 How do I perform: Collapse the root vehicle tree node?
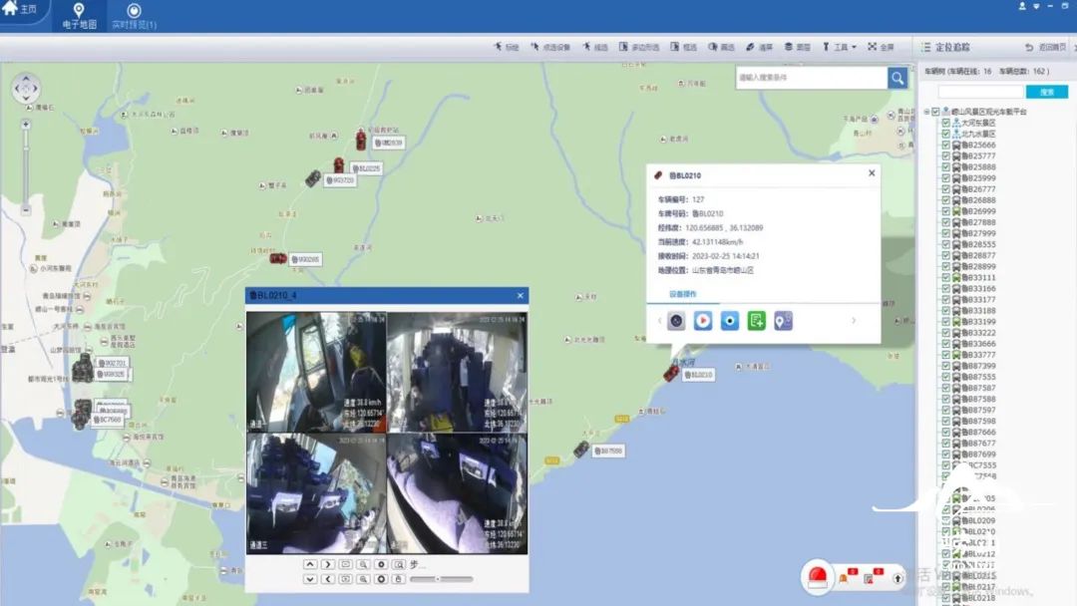[925, 112]
